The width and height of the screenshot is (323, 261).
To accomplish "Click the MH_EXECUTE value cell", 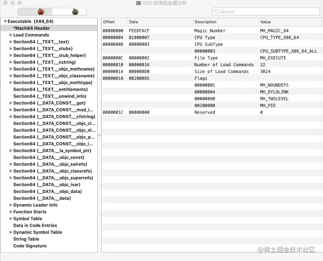I will point(273,58).
